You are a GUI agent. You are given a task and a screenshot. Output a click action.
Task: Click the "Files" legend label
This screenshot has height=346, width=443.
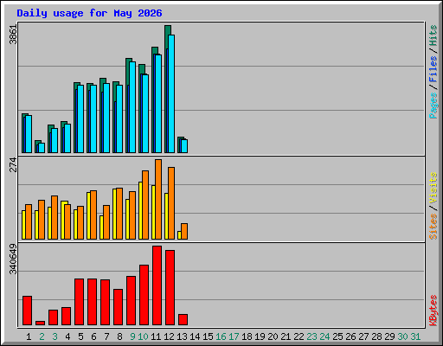click(x=433, y=68)
